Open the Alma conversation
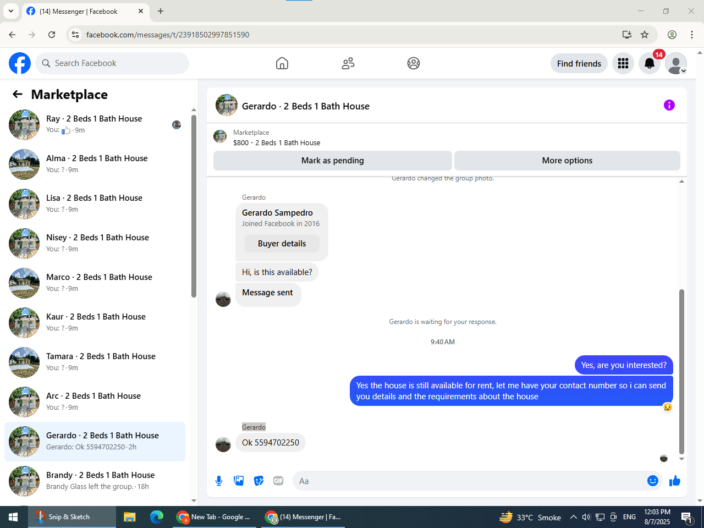The height and width of the screenshot is (528, 704). pos(95,164)
